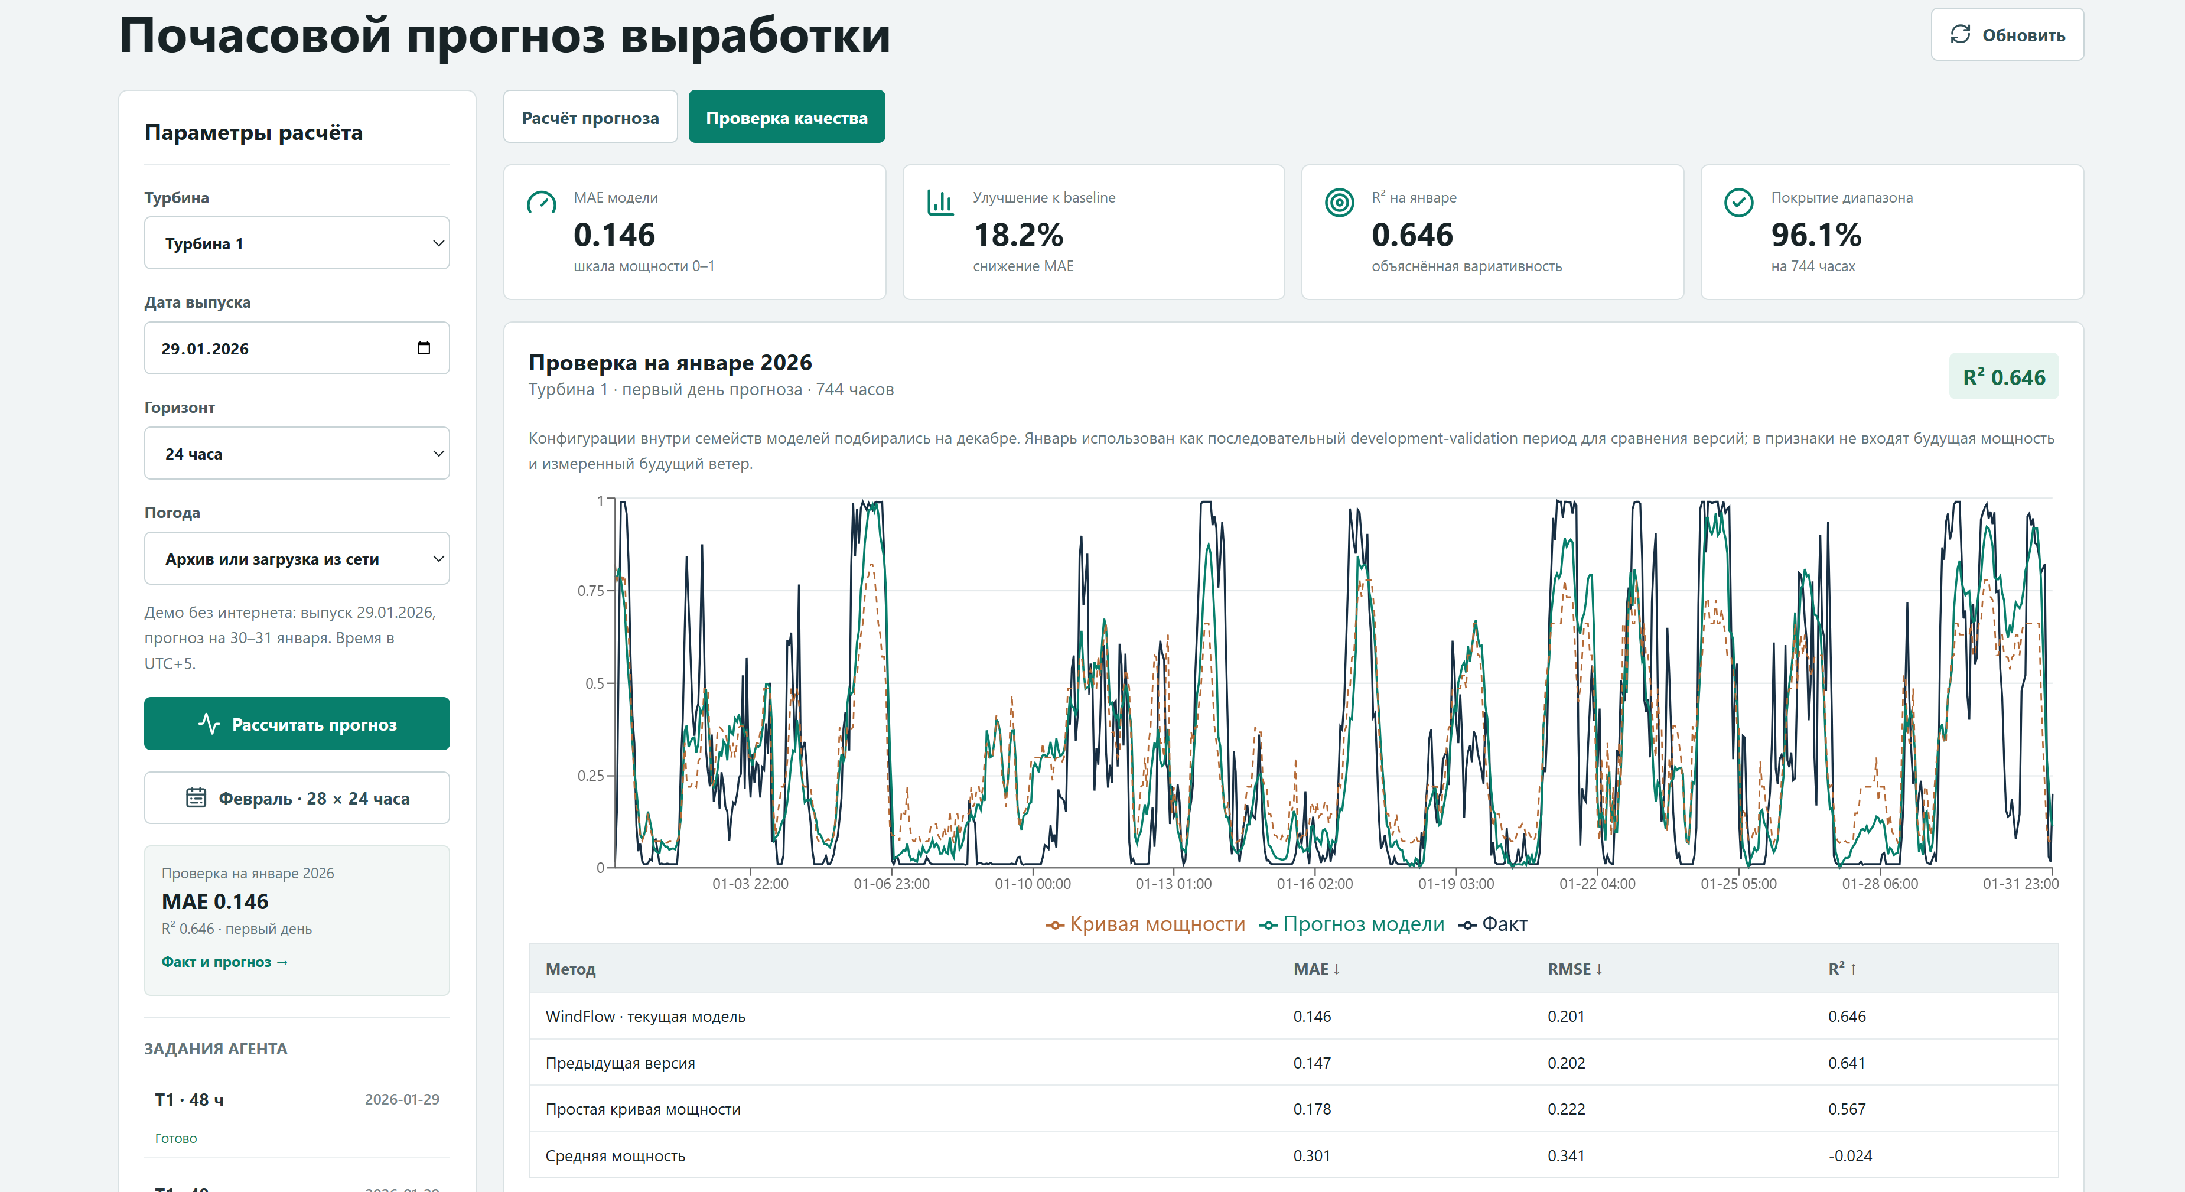Click the MAE 0.146 summary value in sidebar

pos(214,901)
